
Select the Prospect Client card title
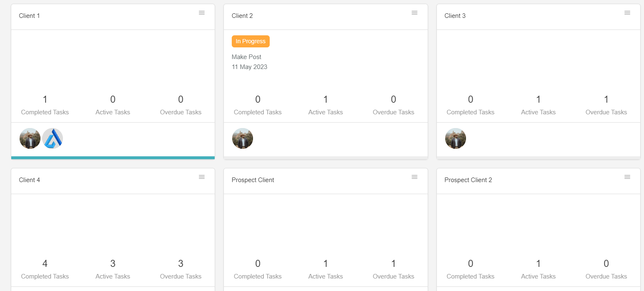pos(253,180)
